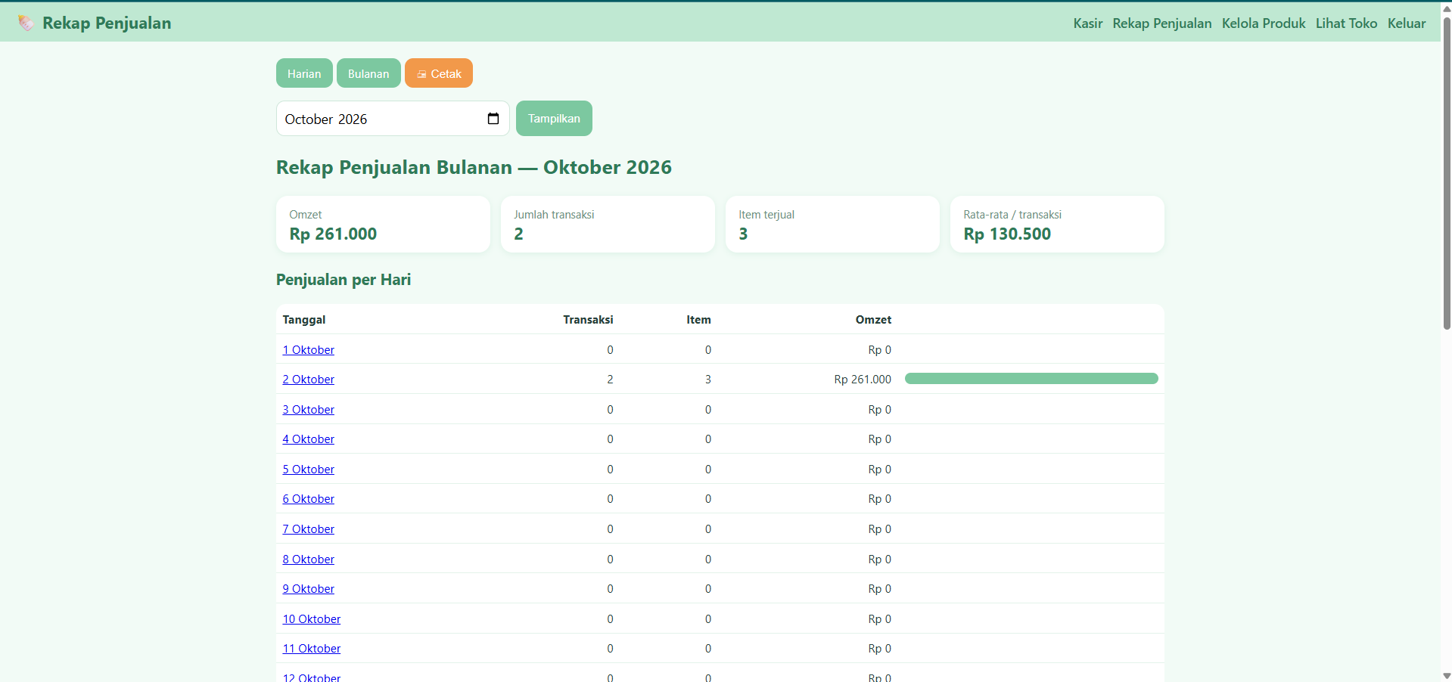Open the 6 Oktober daily report
Screen dimensions: 1452x682
pos(308,499)
